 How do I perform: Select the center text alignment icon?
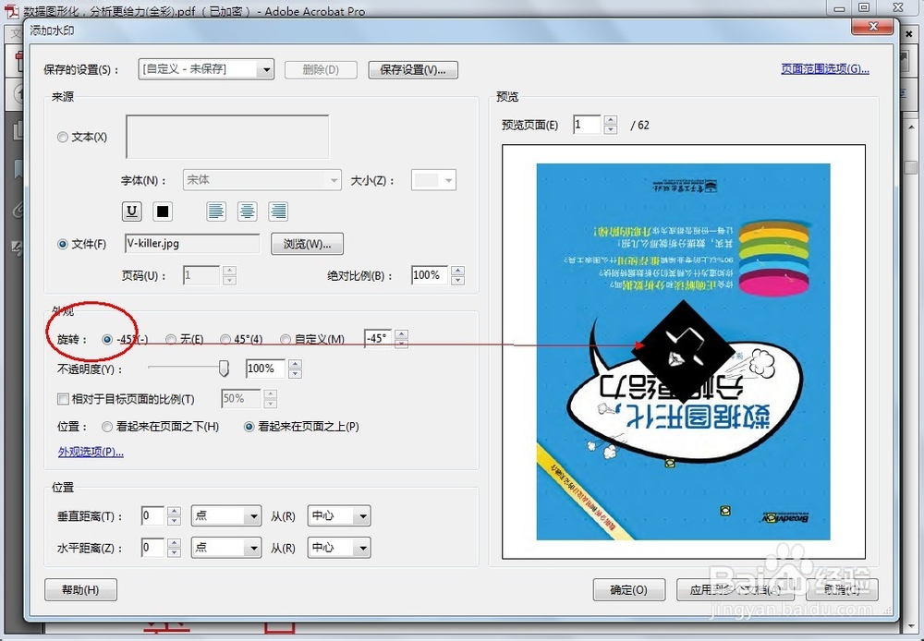click(247, 212)
